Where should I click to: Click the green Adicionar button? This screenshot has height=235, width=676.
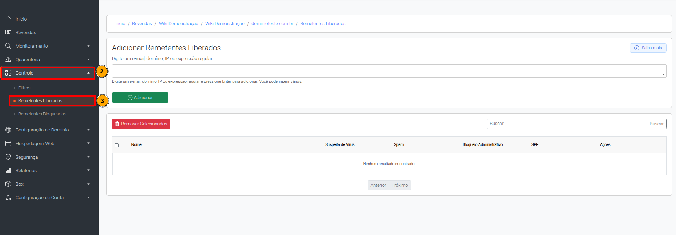pos(140,98)
